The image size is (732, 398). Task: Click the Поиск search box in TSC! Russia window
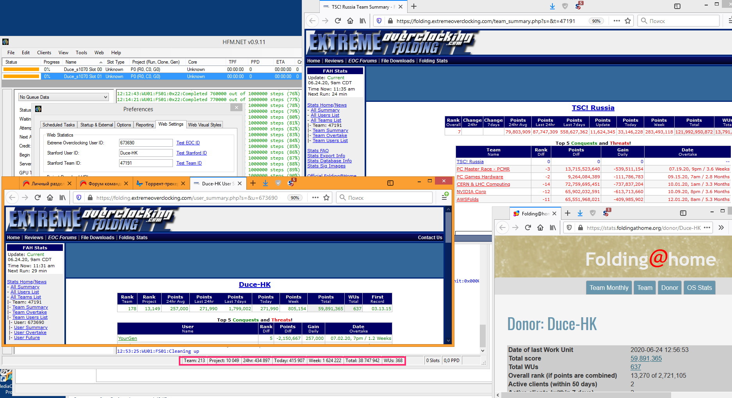[x=679, y=21]
